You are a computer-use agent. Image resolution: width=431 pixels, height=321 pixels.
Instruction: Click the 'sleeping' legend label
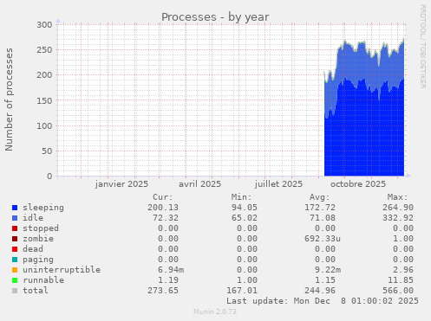pyautogui.click(x=43, y=208)
